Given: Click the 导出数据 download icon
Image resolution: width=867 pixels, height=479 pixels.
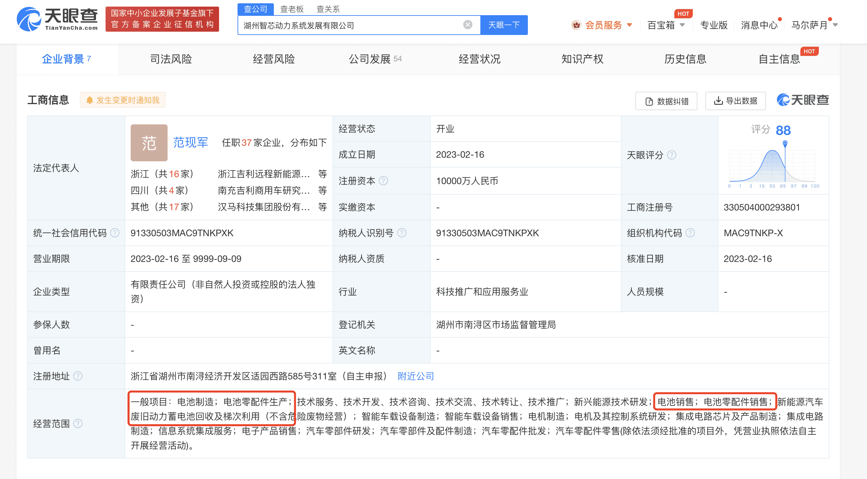Looking at the screenshot, I should tap(719, 101).
